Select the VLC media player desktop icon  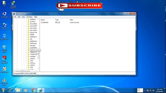point(4,82)
